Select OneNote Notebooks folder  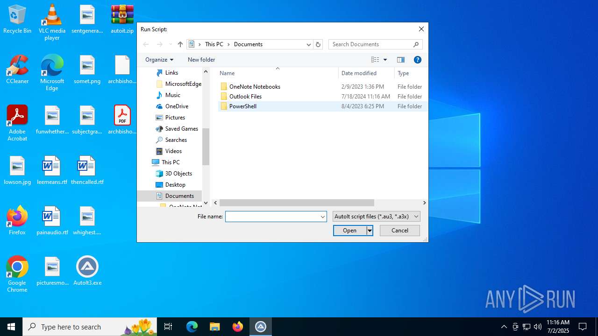[x=255, y=87]
